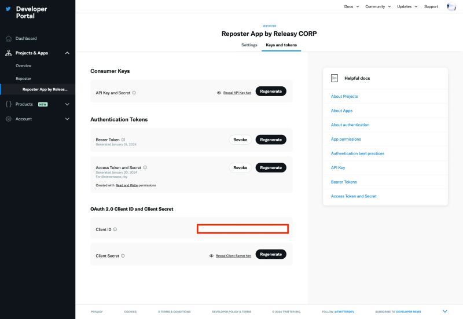Regenerate the Bearer Token
This screenshot has height=319, width=463.
(x=271, y=140)
